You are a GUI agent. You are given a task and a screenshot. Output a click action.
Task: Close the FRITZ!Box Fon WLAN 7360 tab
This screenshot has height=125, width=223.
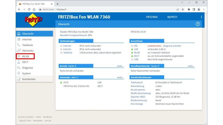tap(52, 4)
